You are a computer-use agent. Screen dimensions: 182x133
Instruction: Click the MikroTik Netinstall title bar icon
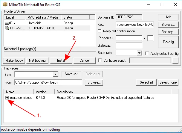click(x=4, y=4)
